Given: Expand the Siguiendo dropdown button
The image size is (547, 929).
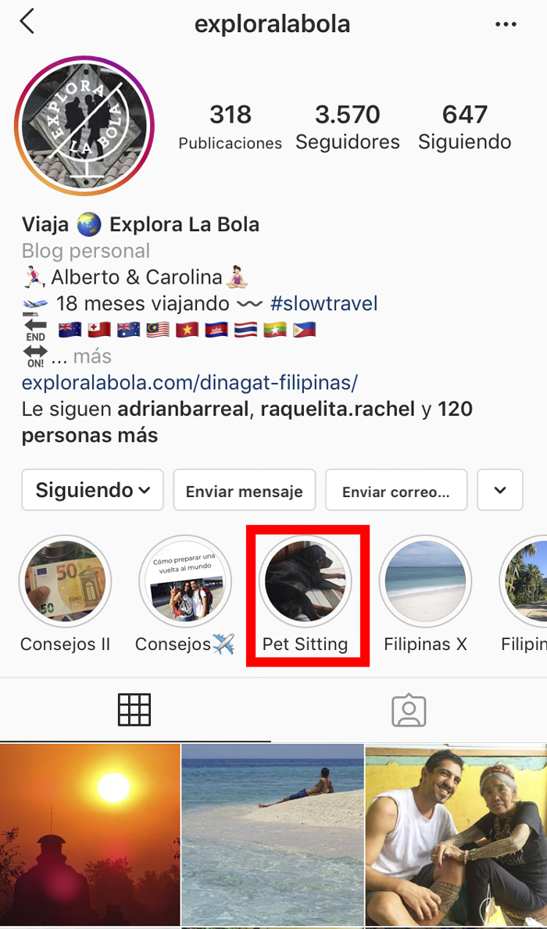Looking at the screenshot, I should click(x=92, y=490).
